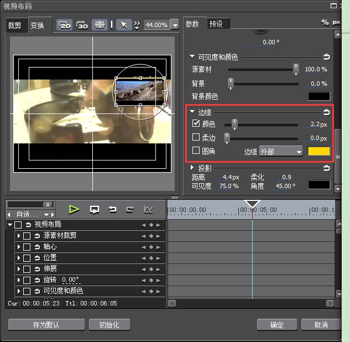The height and width of the screenshot is (342, 350).
Task: Click the undo arrow in keyframe toolbar
Action: tap(112, 209)
